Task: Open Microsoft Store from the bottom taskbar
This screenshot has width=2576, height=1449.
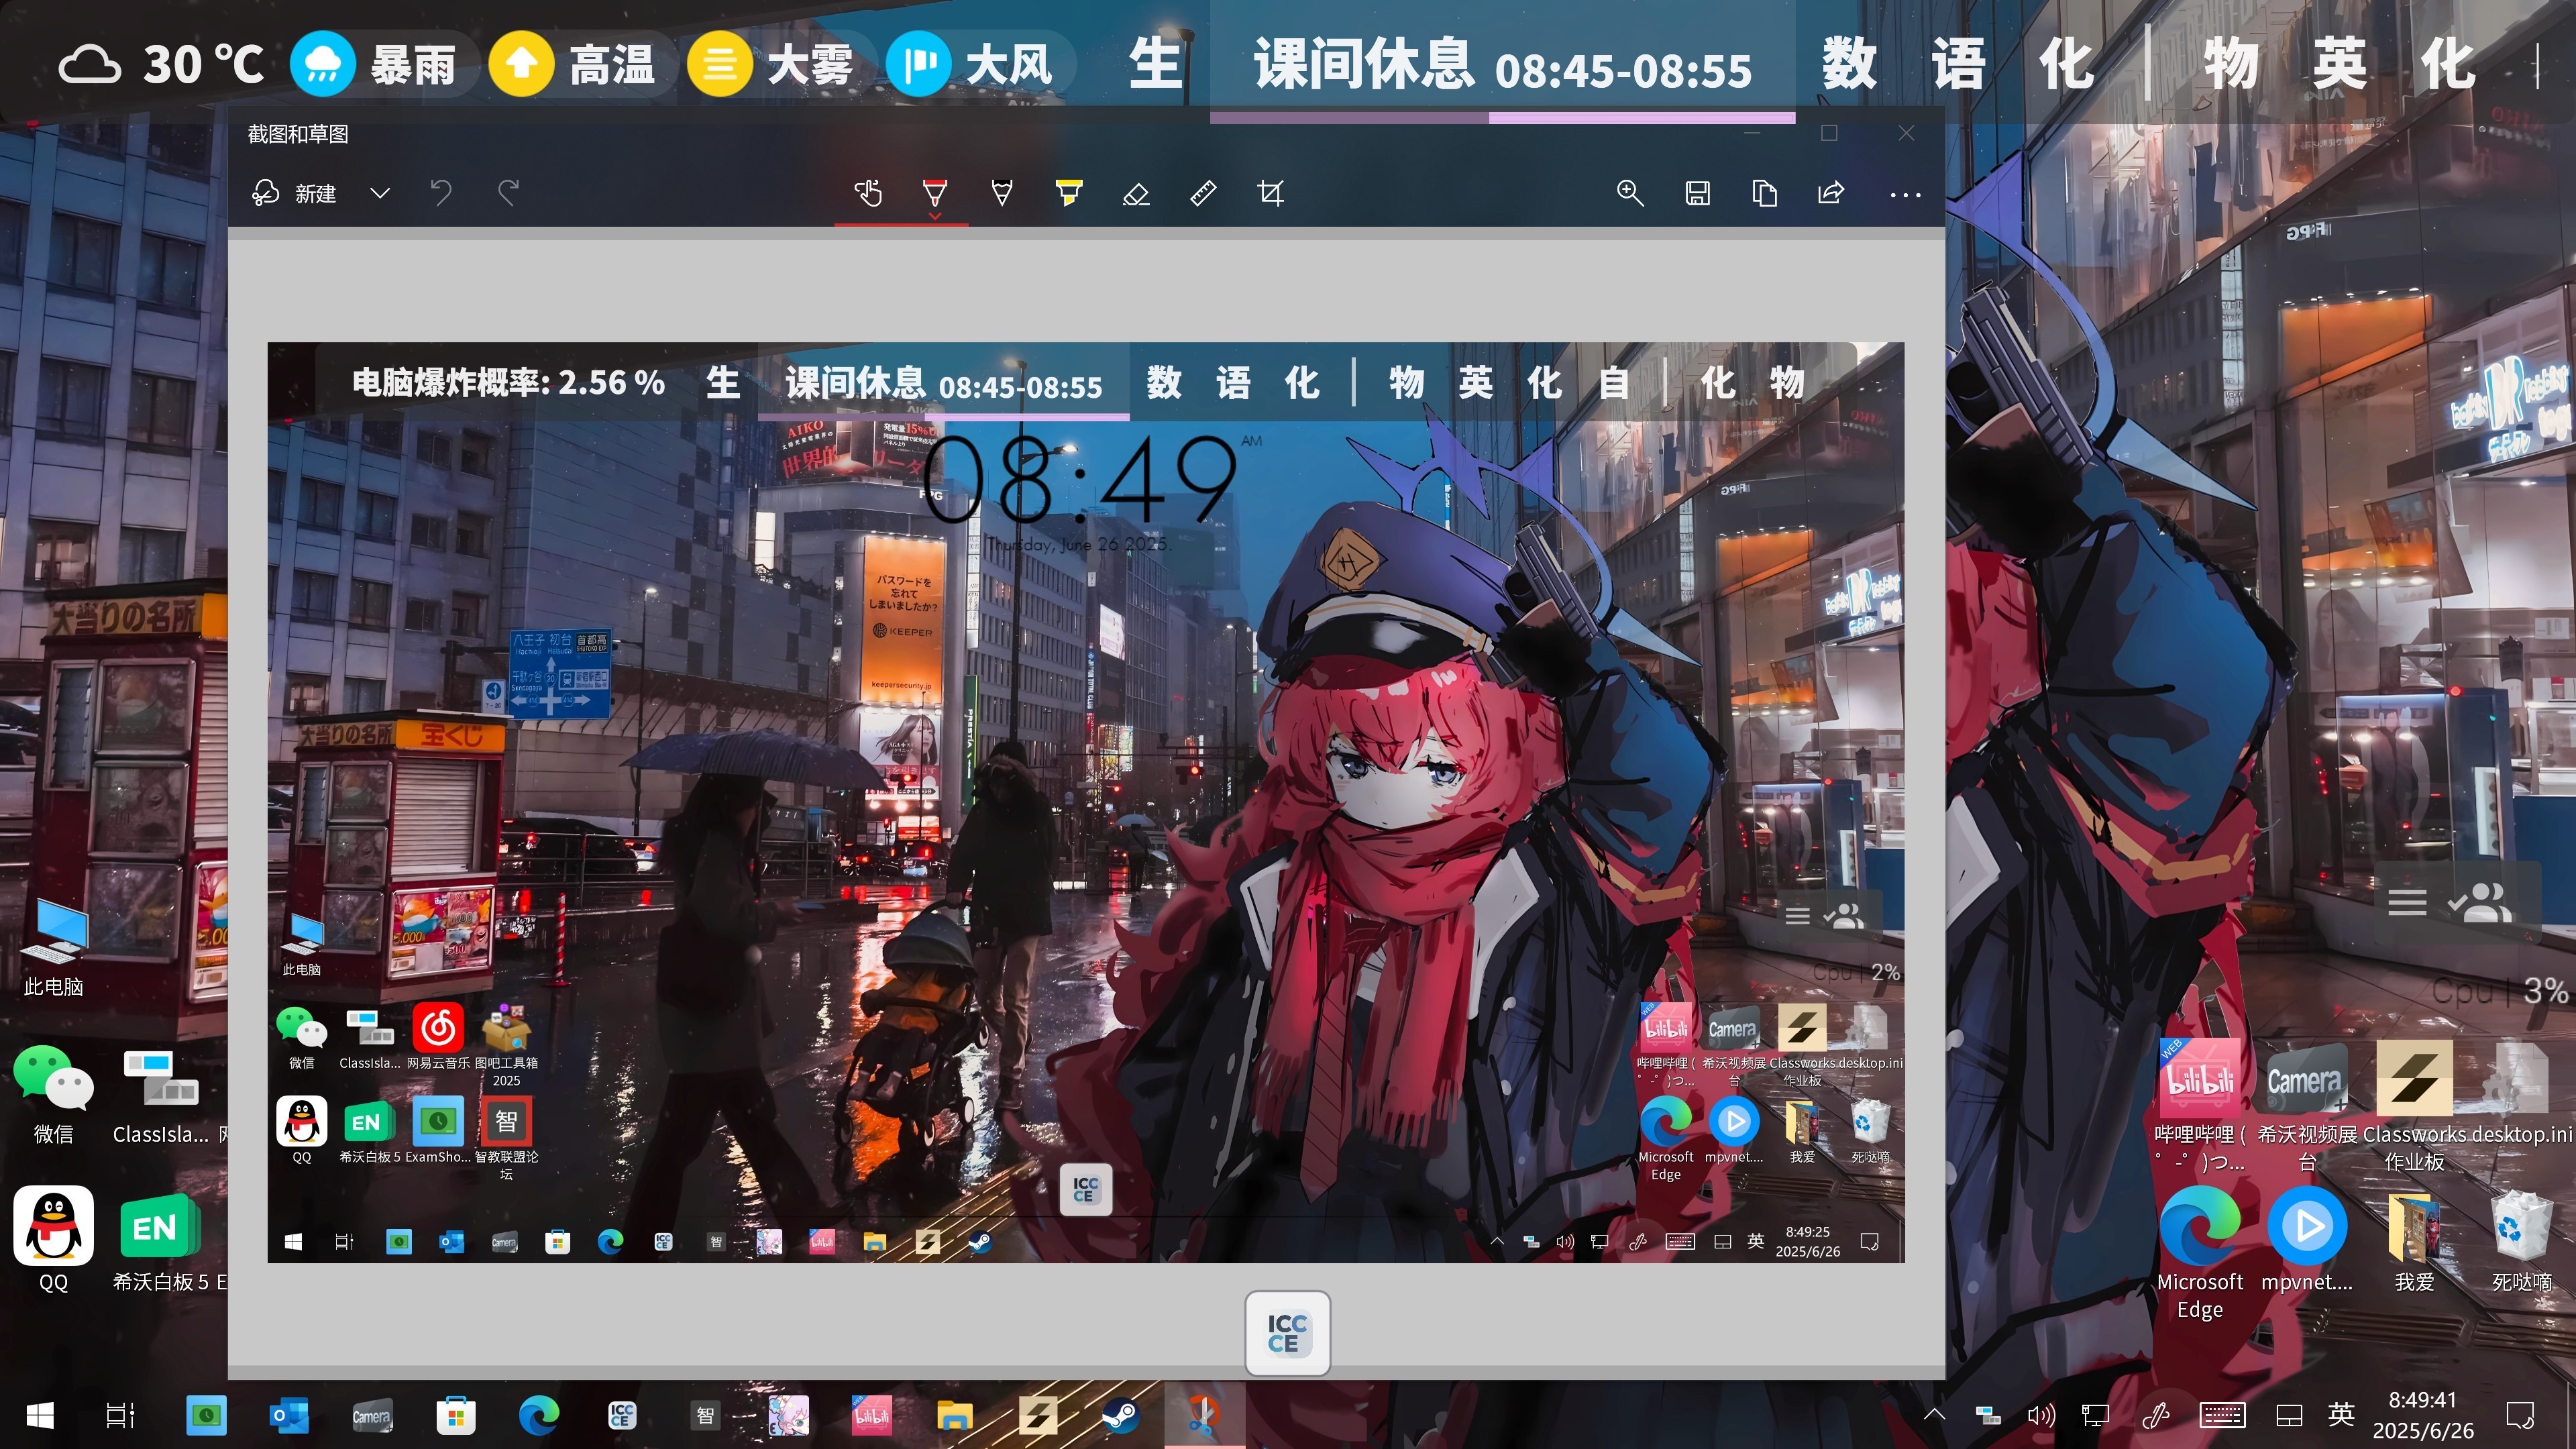Action: 455,1415
